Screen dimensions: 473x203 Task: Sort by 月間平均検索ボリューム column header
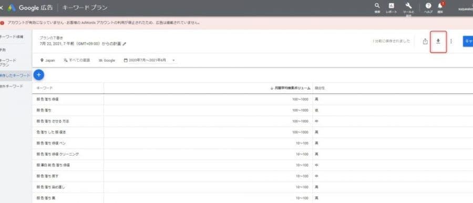(290, 88)
